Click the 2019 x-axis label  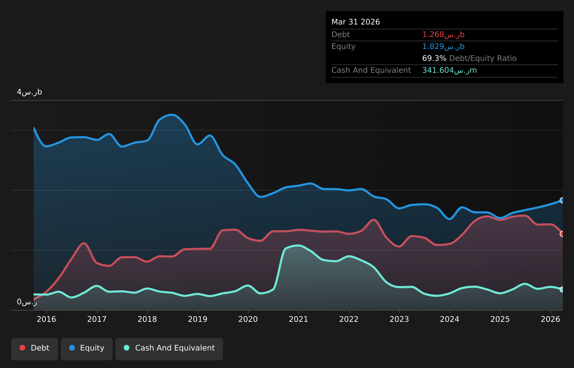pos(198,319)
